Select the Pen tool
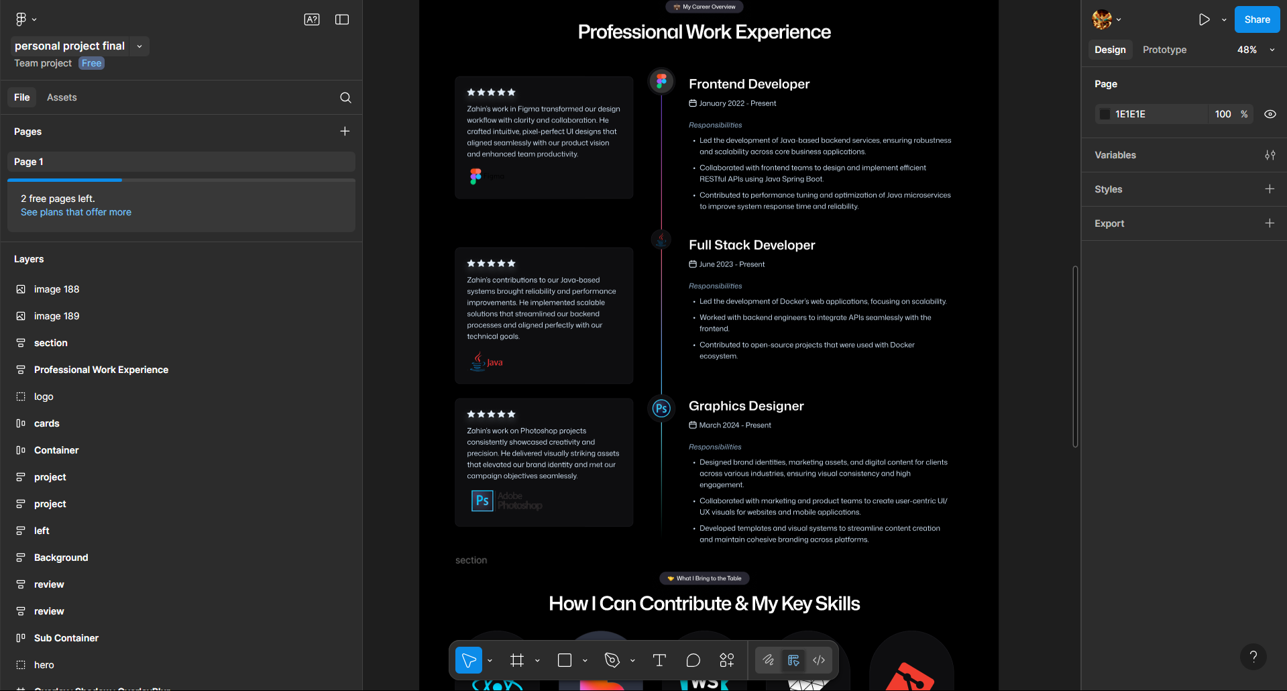This screenshot has width=1287, height=691. point(612,660)
